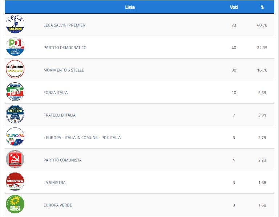Select the PARTITO DEMOCRATICO name
Screen dimensions: 279x217
65,48
